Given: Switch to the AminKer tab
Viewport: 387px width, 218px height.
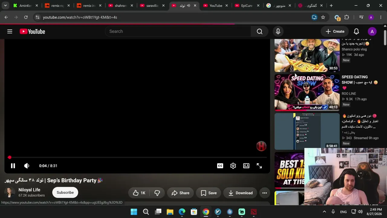Looking at the screenshot, I should [x=25, y=5].
